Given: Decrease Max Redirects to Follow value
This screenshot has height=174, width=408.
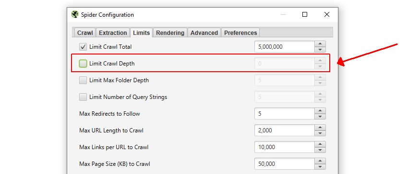Looking at the screenshot, I should pos(320,117).
